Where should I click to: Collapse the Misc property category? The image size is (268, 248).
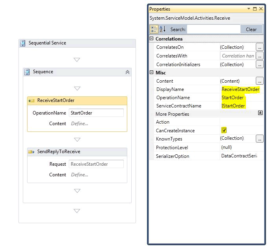[x=151, y=72]
